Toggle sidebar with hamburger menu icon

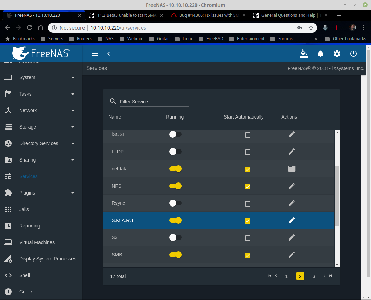95,54
